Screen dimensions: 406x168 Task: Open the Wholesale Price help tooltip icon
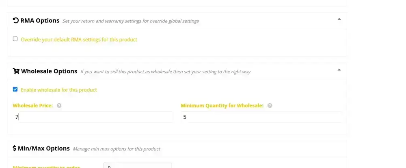click(x=59, y=106)
